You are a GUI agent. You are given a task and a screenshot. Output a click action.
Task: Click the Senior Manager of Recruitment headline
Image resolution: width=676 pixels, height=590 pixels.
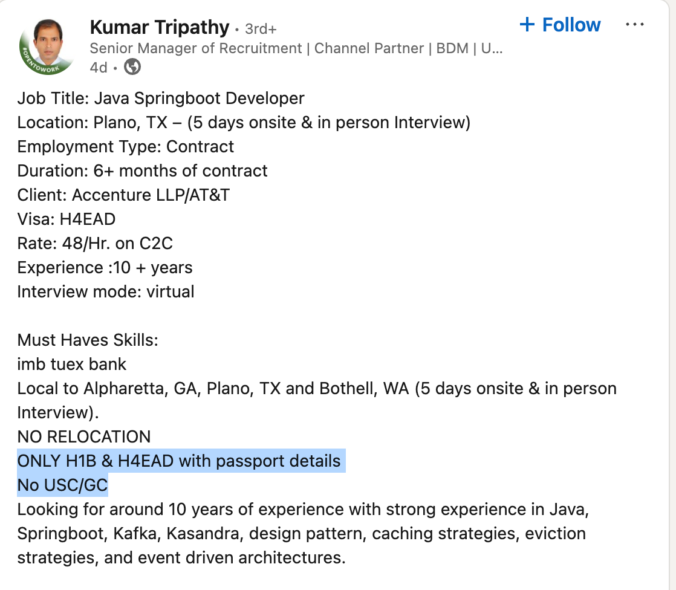pyautogui.click(x=296, y=48)
